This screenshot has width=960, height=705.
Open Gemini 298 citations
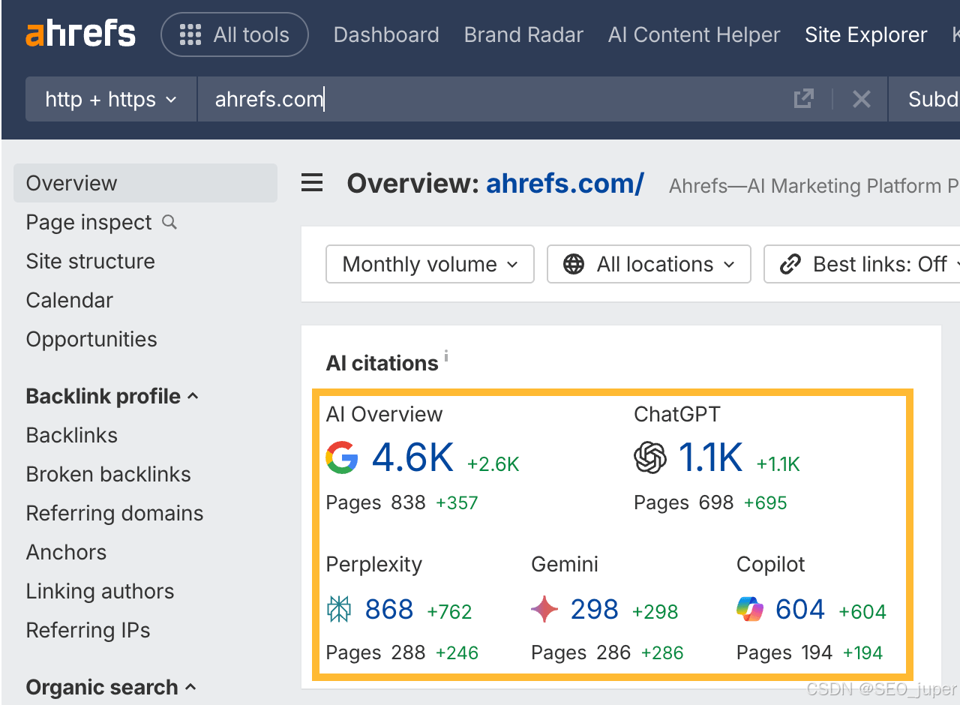point(595,610)
